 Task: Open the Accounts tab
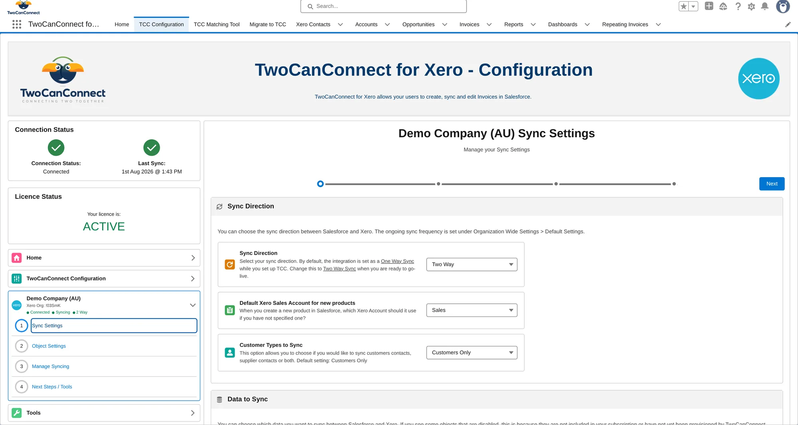pos(366,24)
